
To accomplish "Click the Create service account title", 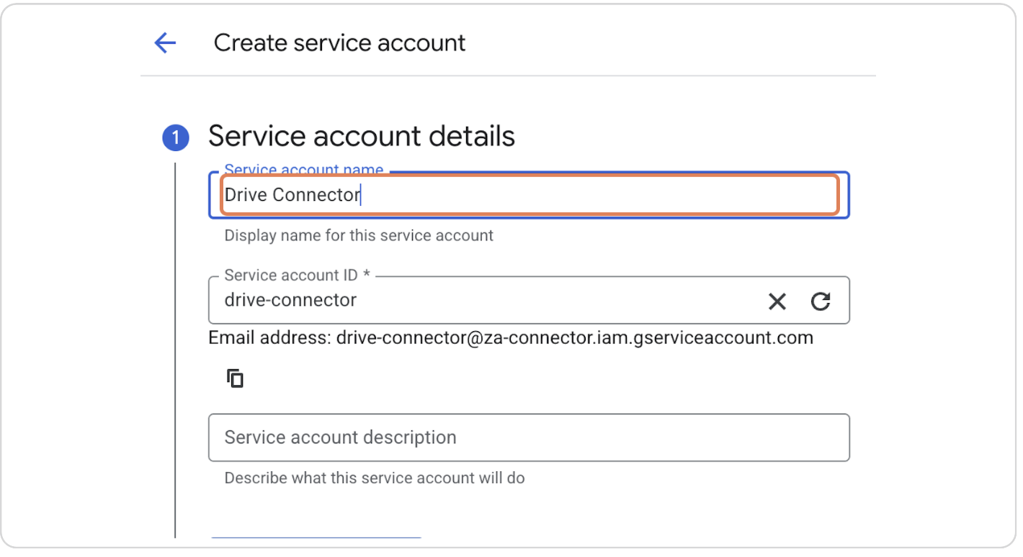I will tap(339, 42).
